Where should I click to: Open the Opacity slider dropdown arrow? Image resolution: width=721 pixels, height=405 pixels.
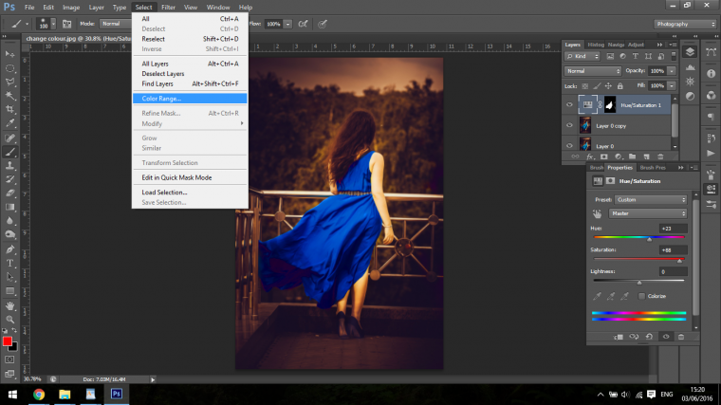point(672,71)
